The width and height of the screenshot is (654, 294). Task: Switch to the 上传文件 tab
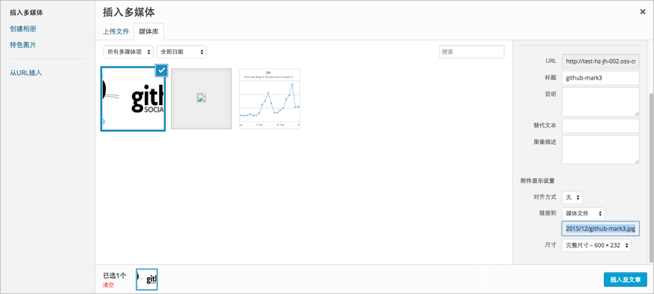[116, 31]
